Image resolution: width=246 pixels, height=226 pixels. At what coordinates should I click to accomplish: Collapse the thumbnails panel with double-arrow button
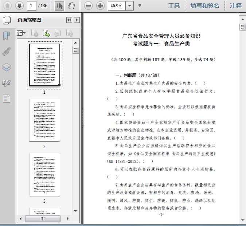click(x=69, y=20)
